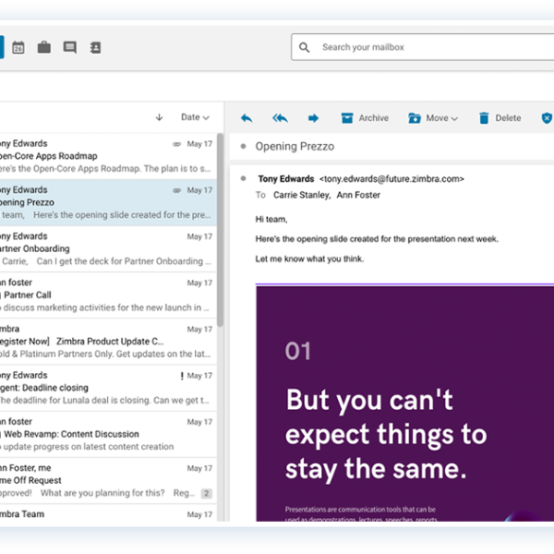Expand the Move dropdown menu

[x=433, y=118]
